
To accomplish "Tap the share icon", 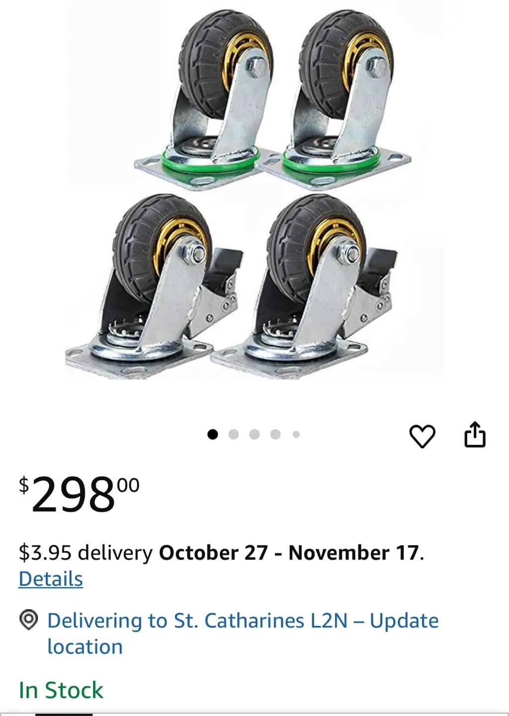I will (475, 435).
